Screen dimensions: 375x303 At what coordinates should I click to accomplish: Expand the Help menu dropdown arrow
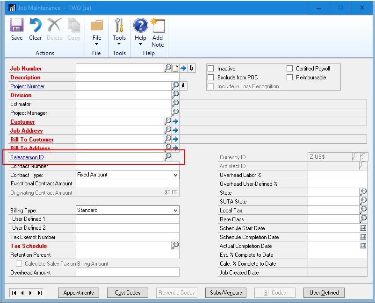point(140,45)
